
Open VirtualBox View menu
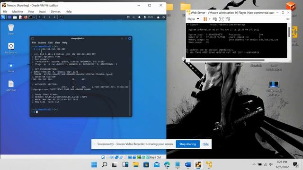pos(31,11)
